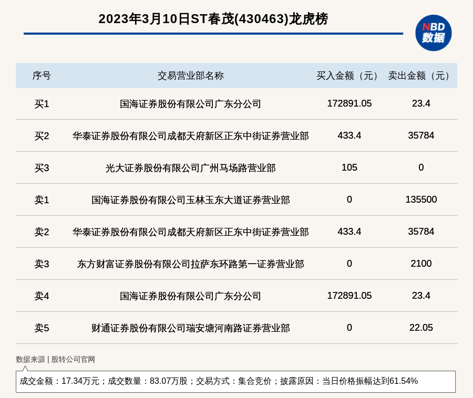Click buy amount 0 in the 卖5 row
Image resolution: width=473 pixels, height=398 pixels.
(x=349, y=328)
